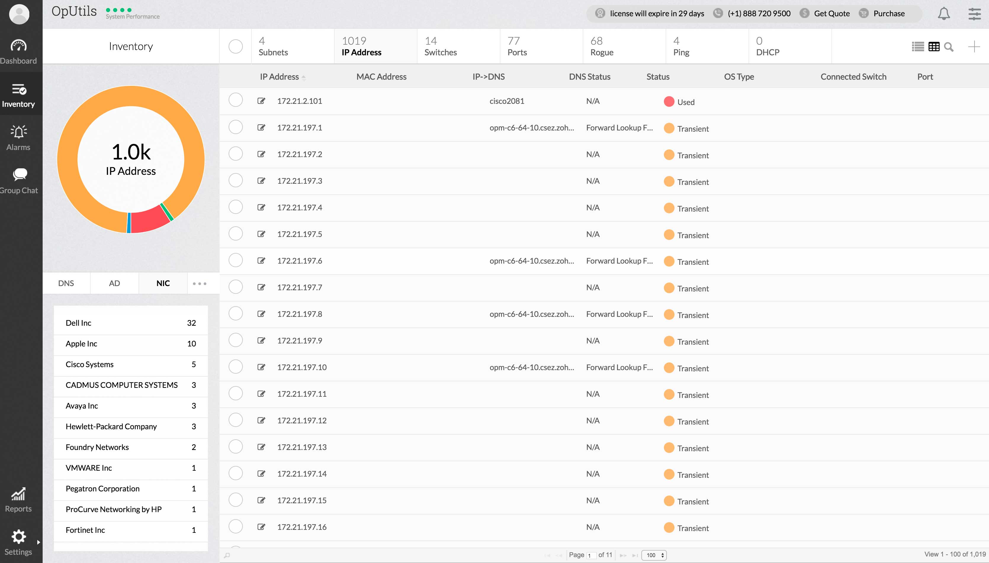The width and height of the screenshot is (989, 563).
Task: Switch to the DNS tab
Action: tap(66, 283)
